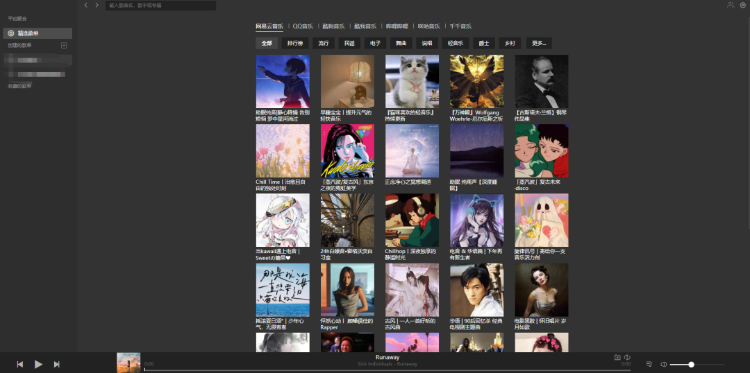
Task: Open the rainy night lake cover
Action: click(477, 151)
